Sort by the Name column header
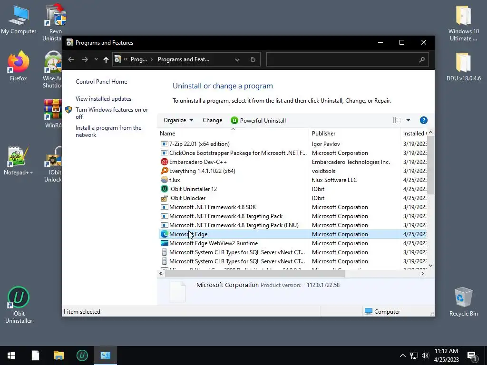 pyautogui.click(x=233, y=134)
